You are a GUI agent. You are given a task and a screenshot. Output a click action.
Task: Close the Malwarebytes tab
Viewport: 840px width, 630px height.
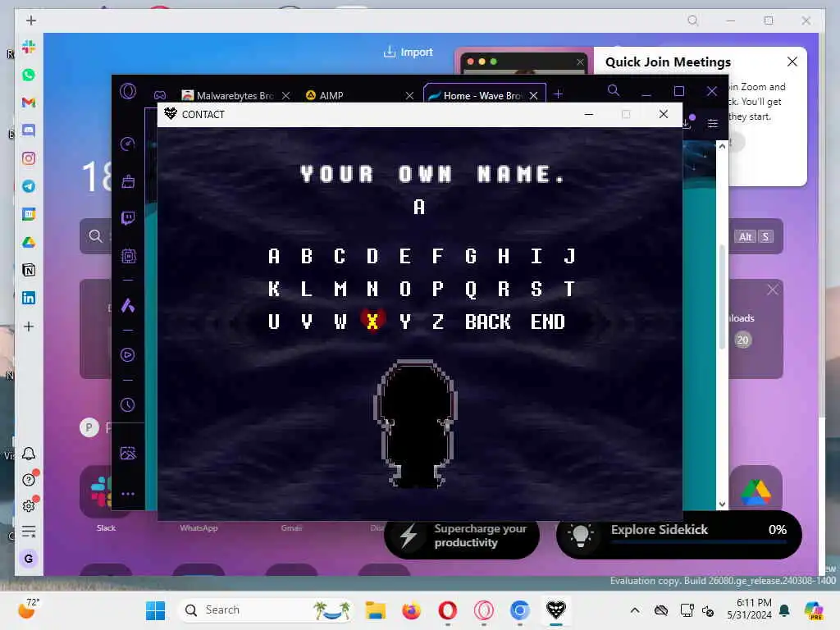pyautogui.click(x=286, y=95)
